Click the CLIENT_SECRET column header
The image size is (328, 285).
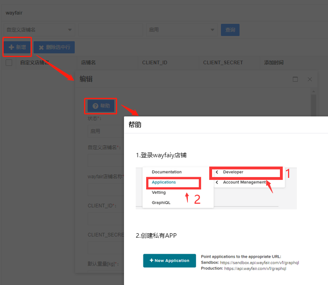223,63
